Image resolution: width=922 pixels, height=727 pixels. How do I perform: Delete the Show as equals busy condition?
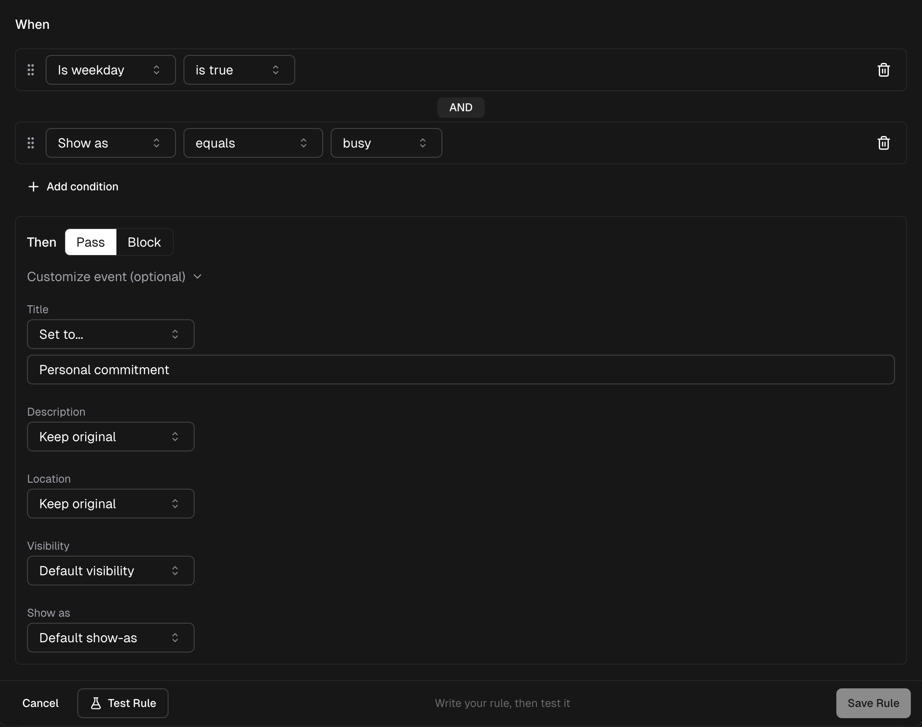(x=883, y=143)
